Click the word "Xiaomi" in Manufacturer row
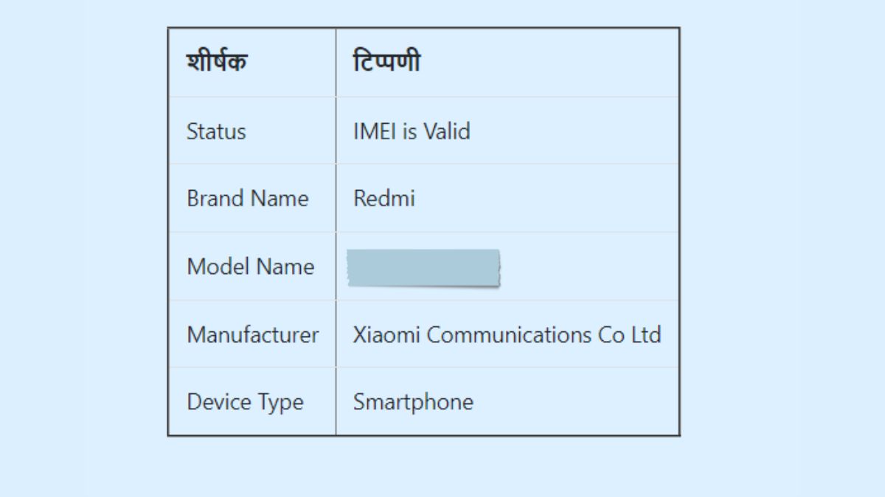 (x=386, y=335)
